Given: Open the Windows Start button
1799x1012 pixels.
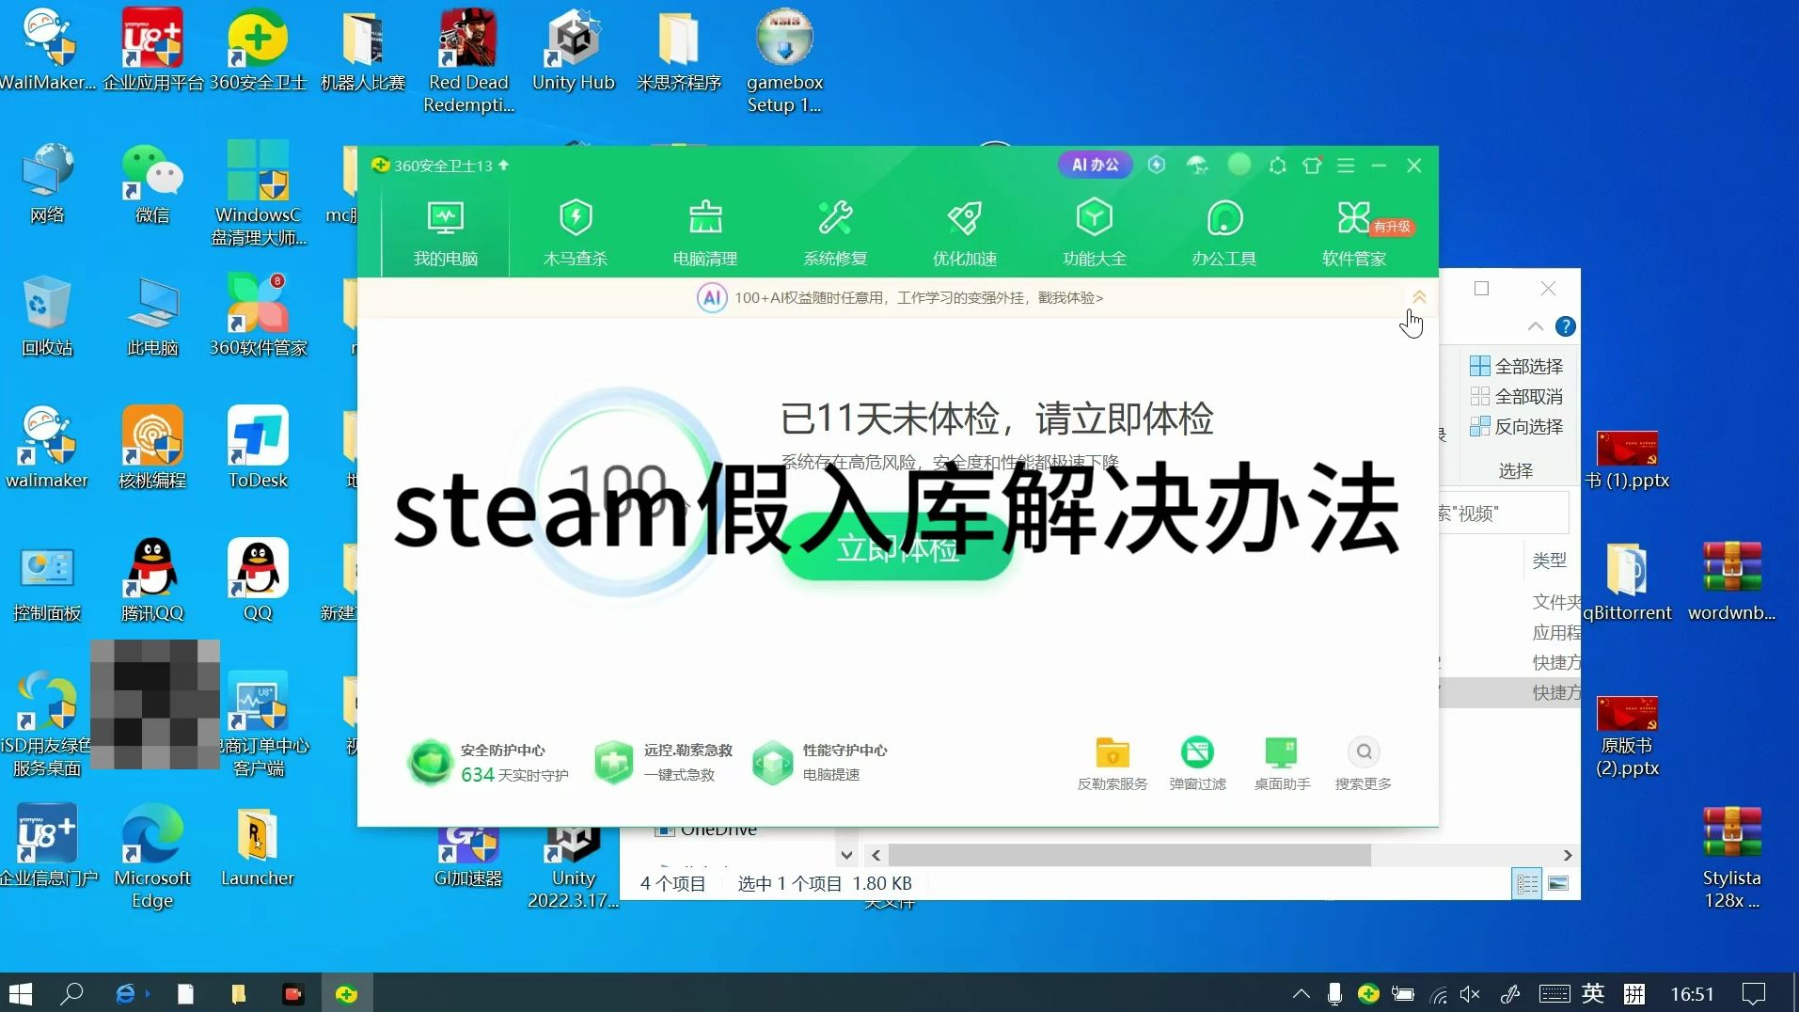Looking at the screenshot, I should tap(20, 993).
